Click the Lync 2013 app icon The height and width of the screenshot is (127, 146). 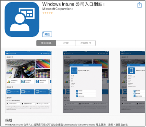point(23,81)
